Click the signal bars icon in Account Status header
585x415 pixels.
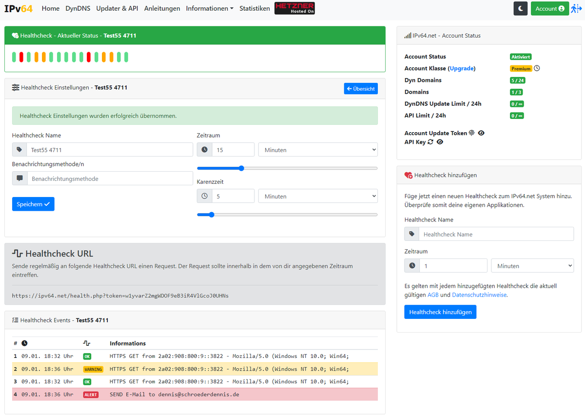coord(408,36)
